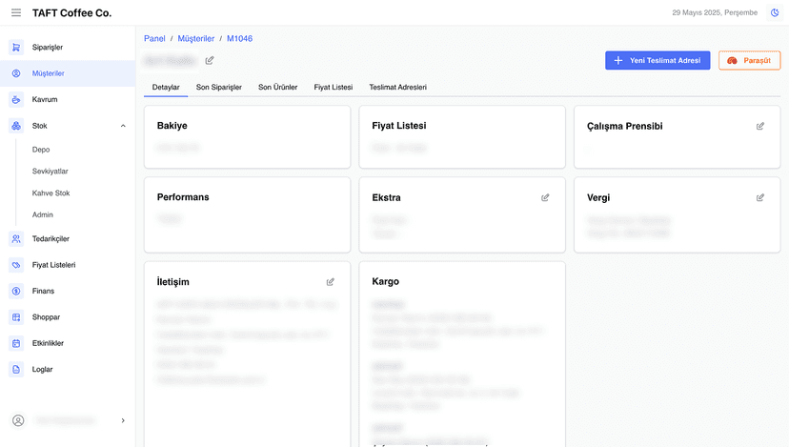789x447 pixels.
Task: Open Etkinlikler in the sidebar
Action: pos(68,343)
